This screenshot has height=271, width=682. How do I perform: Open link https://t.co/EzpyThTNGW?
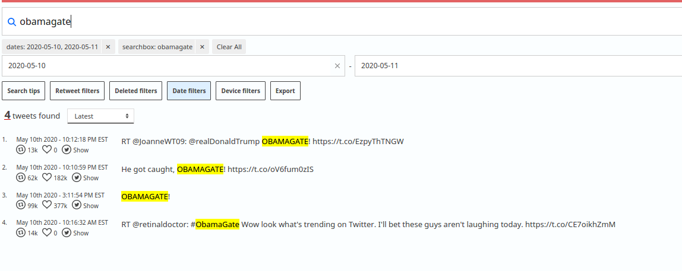(x=358, y=142)
